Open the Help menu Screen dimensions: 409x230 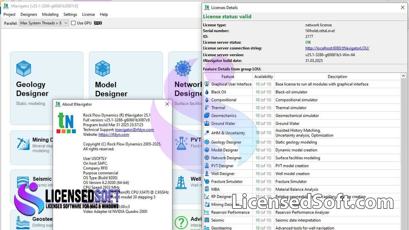104,15
